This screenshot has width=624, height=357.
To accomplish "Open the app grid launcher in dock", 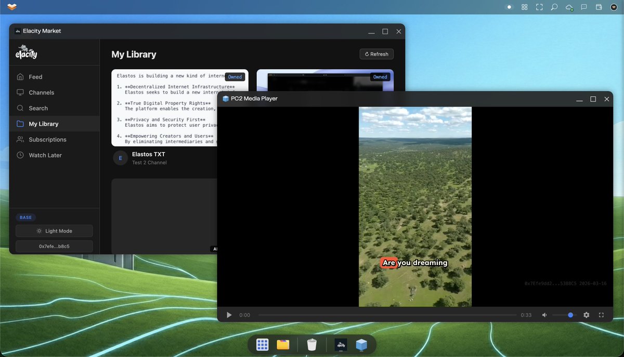I will (263, 344).
